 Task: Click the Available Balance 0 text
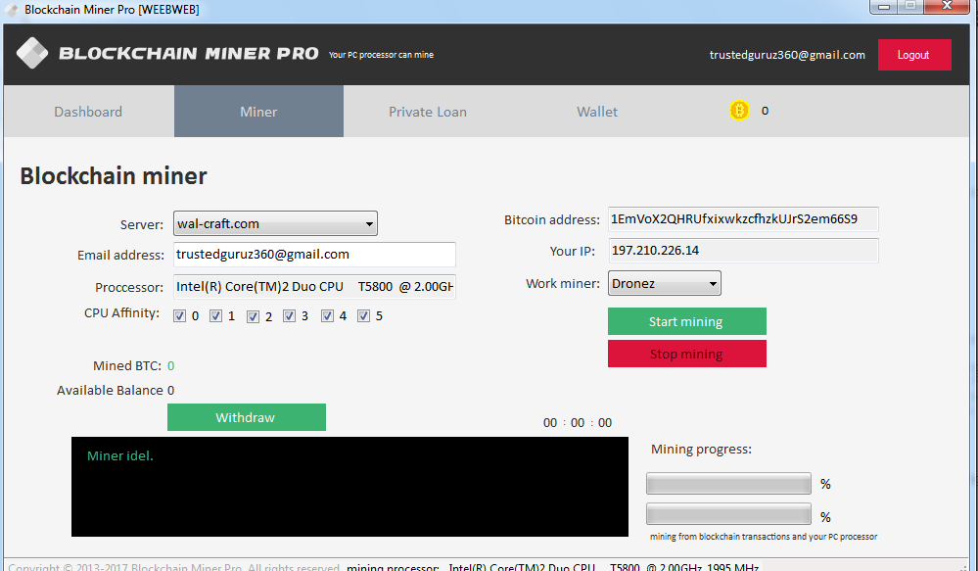[x=116, y=391]
